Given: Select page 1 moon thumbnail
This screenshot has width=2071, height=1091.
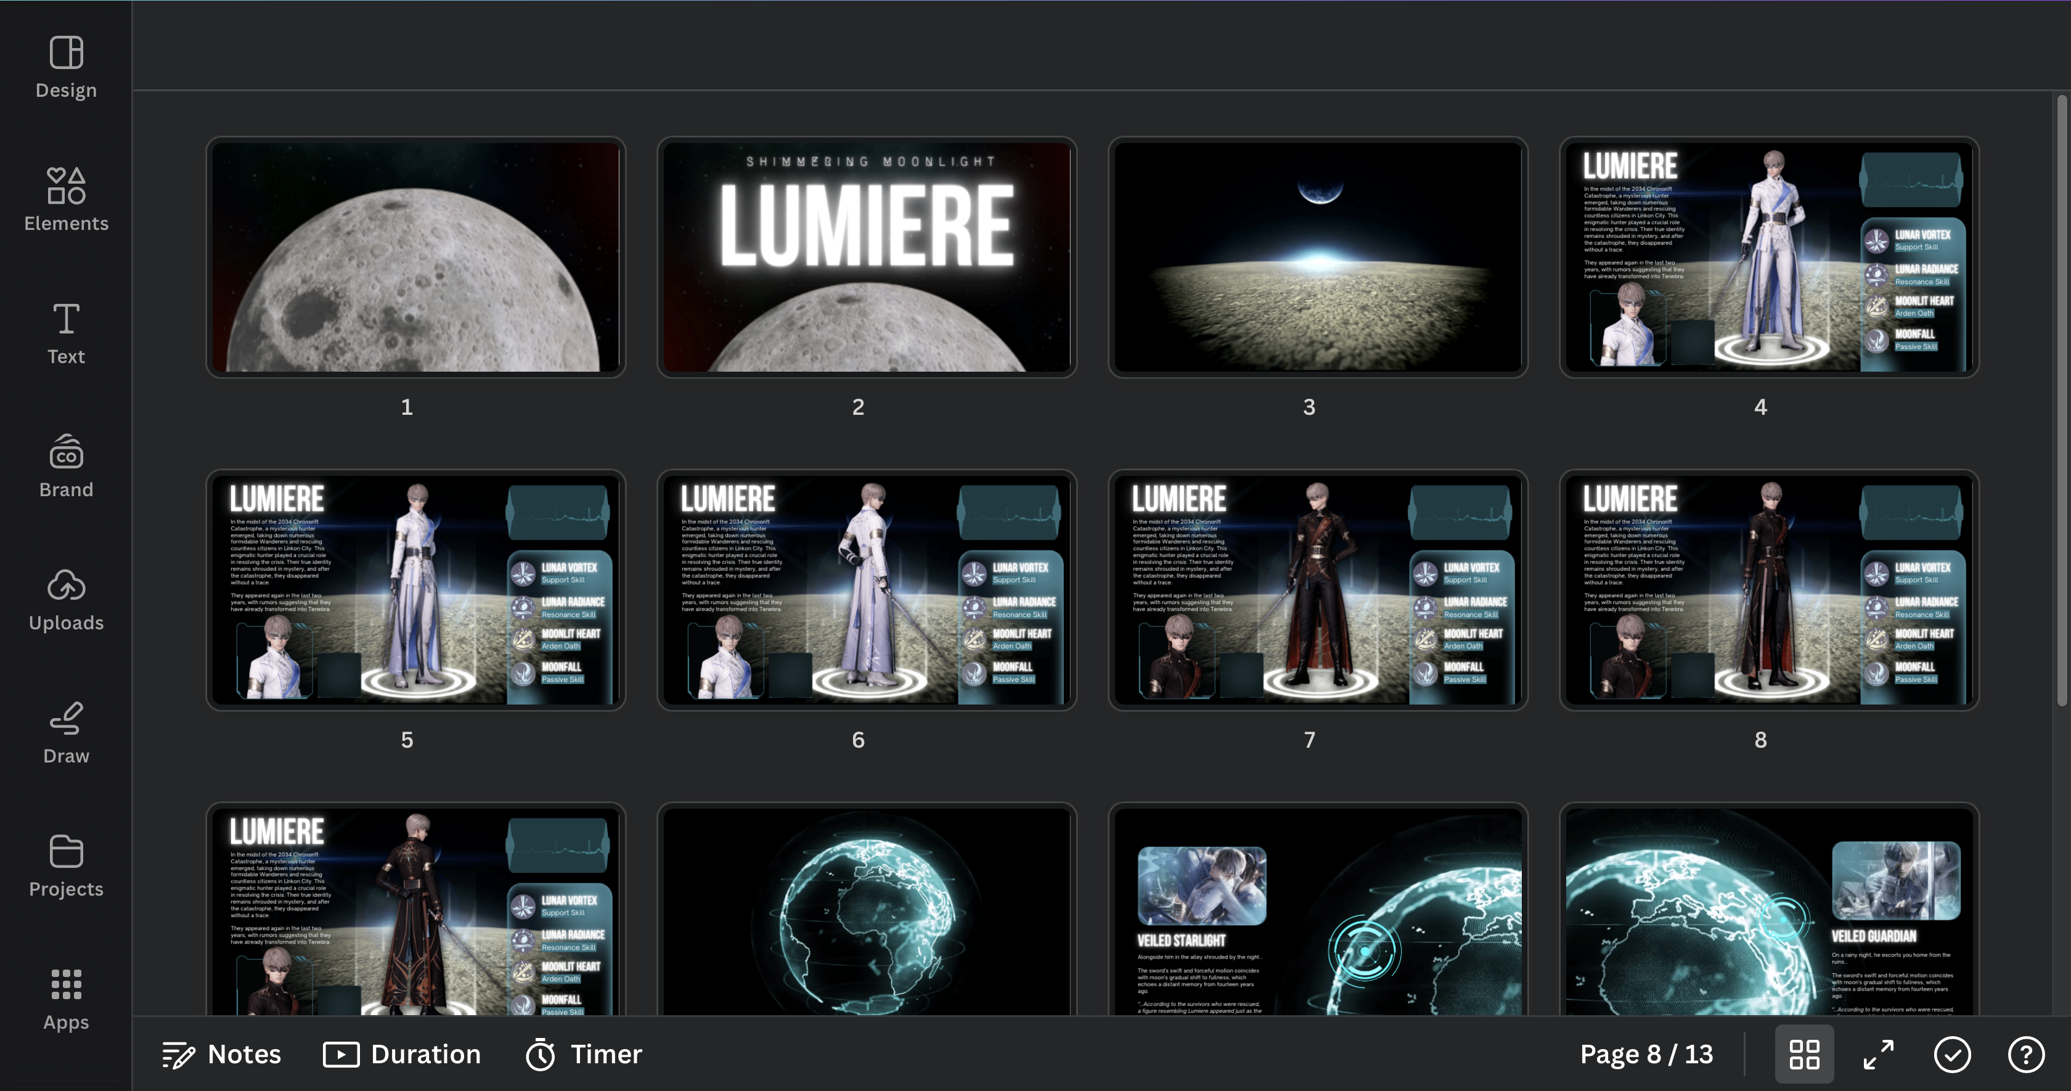Looking at the screenshot, I should coord(415,257).
